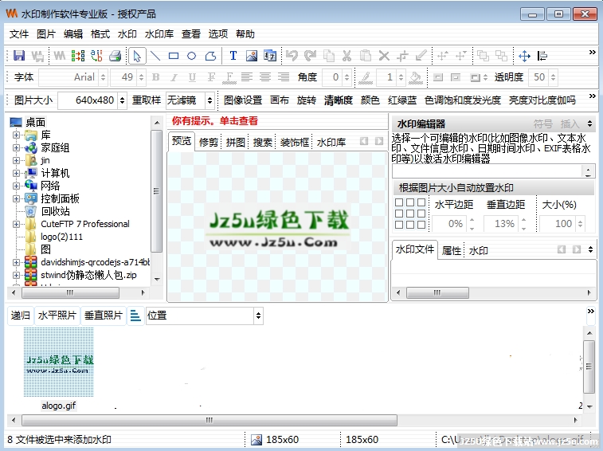This screenshot has width=603, height=451.
Task: Toggle underline U formatting
Action: (x=192, y=77)
